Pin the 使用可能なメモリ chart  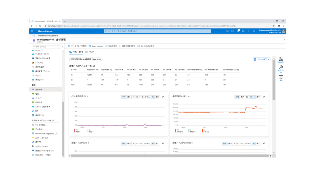[264, 97]
